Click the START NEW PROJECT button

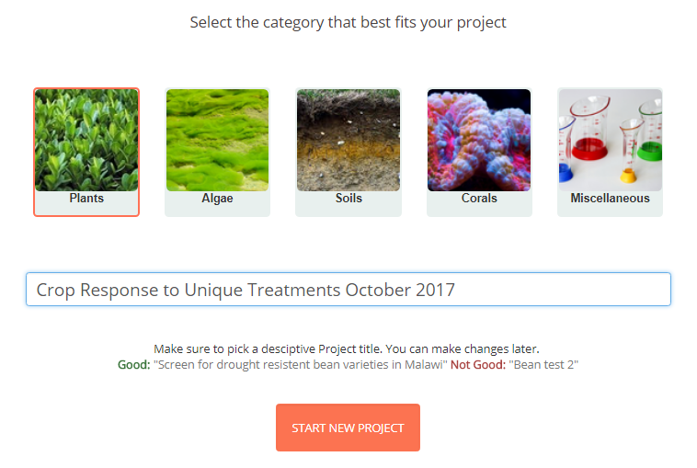click(x=348, y=428)
